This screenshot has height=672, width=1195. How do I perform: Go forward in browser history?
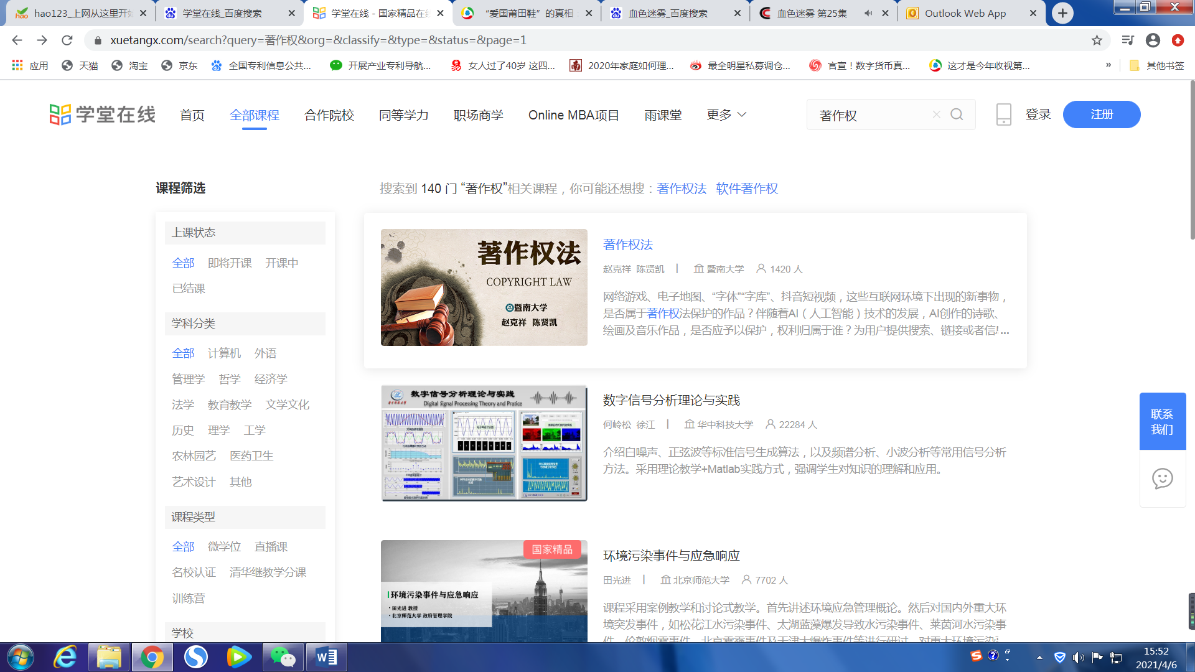click(x=42, y=40)
